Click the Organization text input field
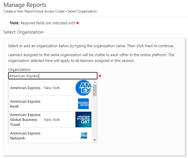Image resolution: width=188 pixels, height=158 pixels. tap(53, 76)
